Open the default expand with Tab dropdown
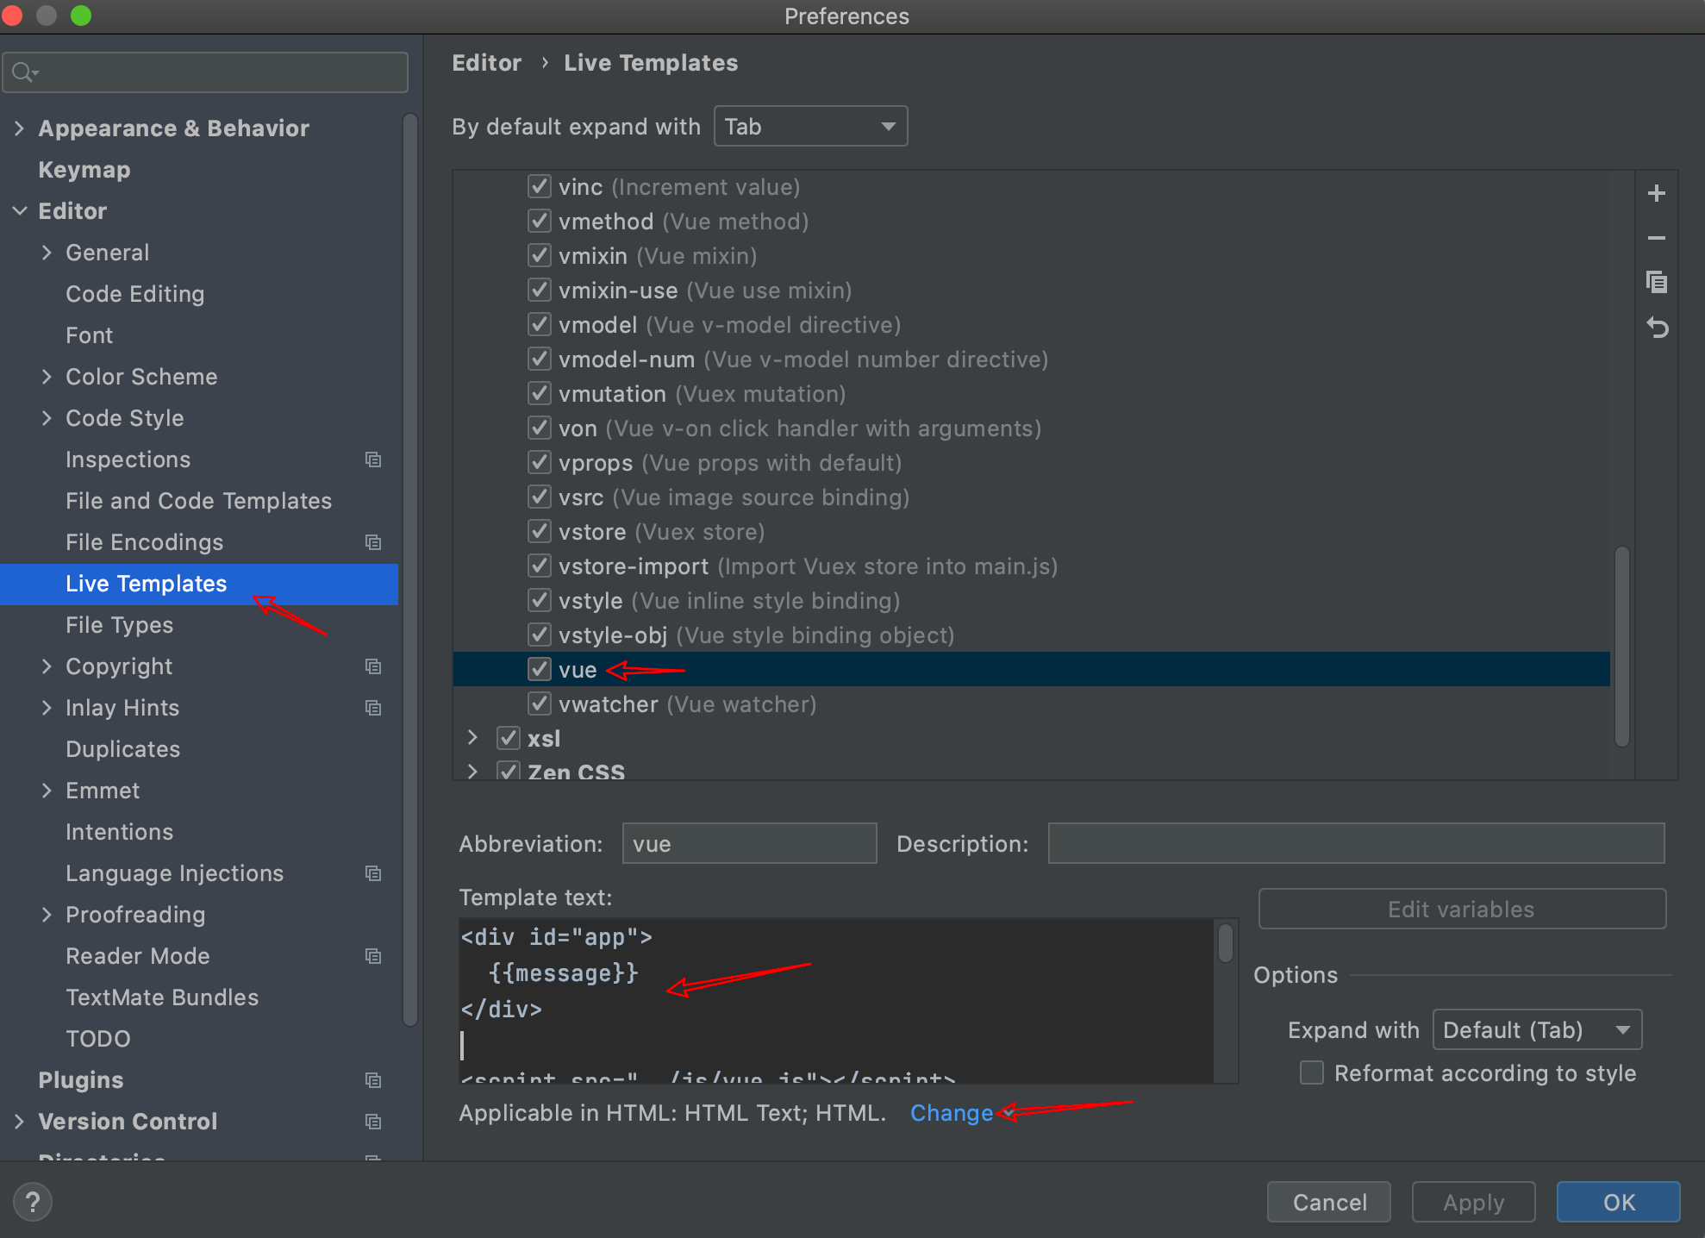Screen dimensions: 1705x1238 810,127
